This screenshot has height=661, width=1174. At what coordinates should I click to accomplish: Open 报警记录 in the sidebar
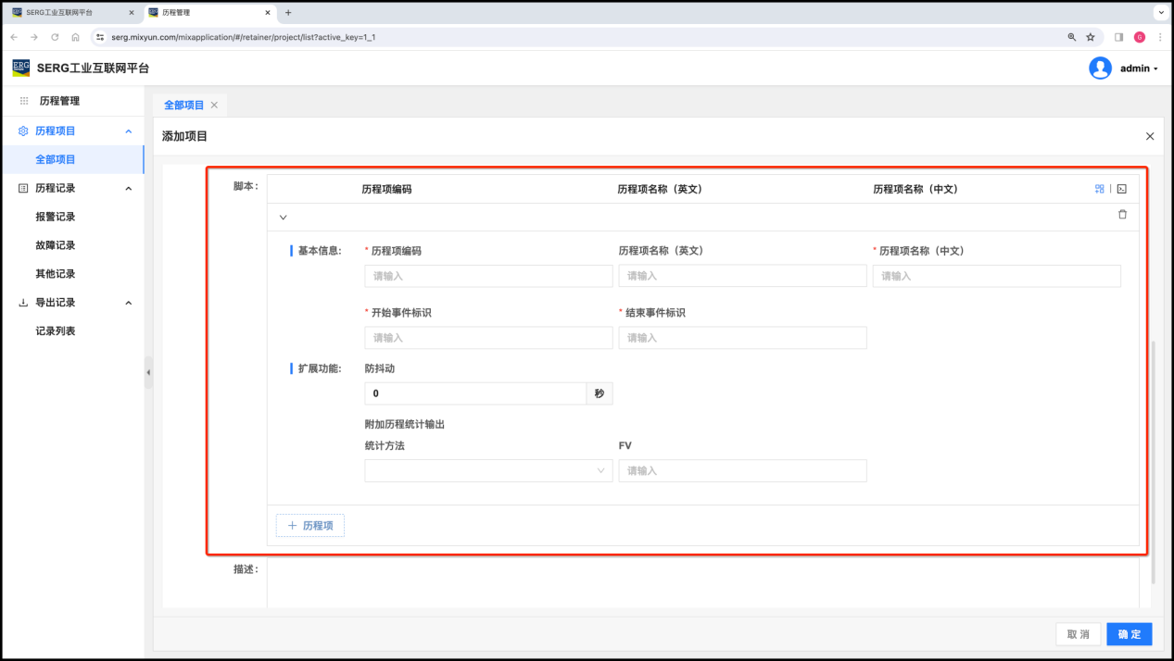pyautogui.click(x=56, y=217)
